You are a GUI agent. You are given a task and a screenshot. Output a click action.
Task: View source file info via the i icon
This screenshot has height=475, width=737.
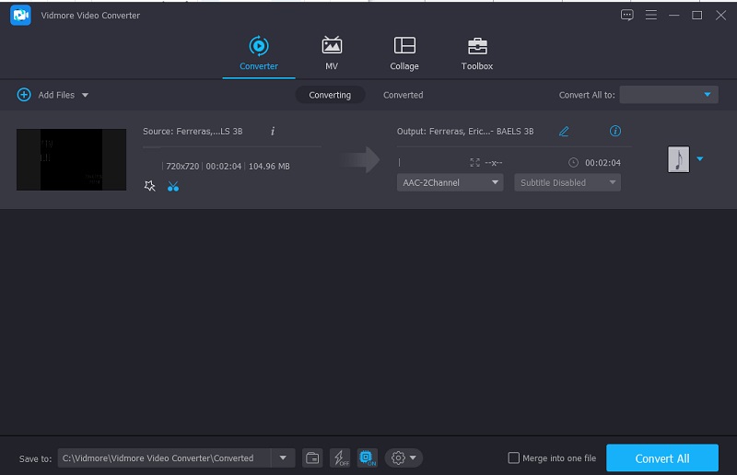[x=273, y=132]
